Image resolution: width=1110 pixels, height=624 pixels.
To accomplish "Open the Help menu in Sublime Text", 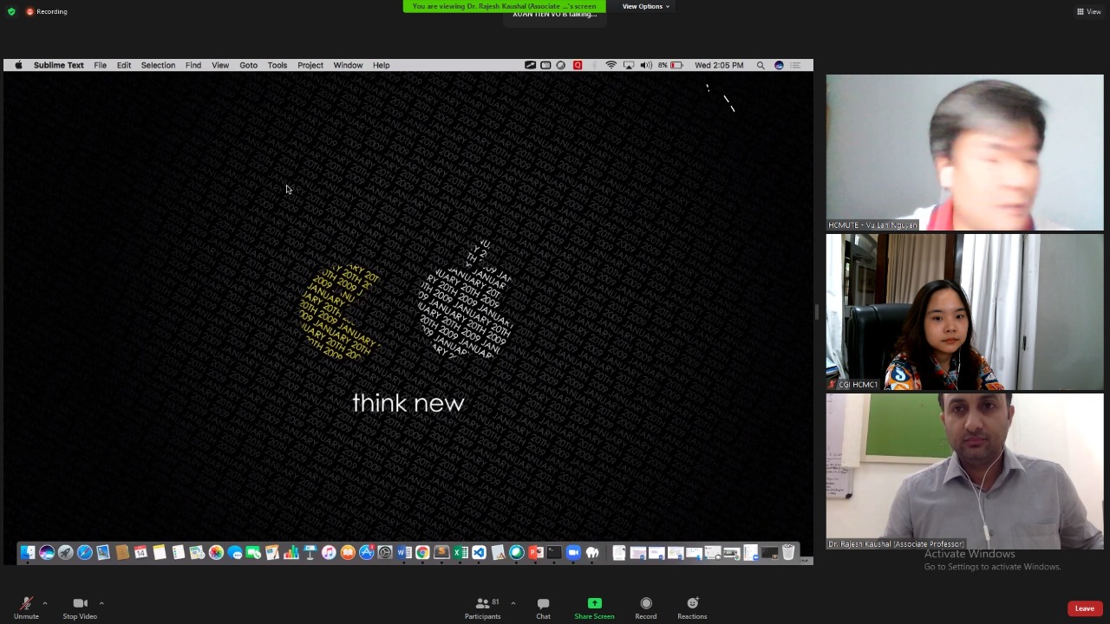I will 381,65.
